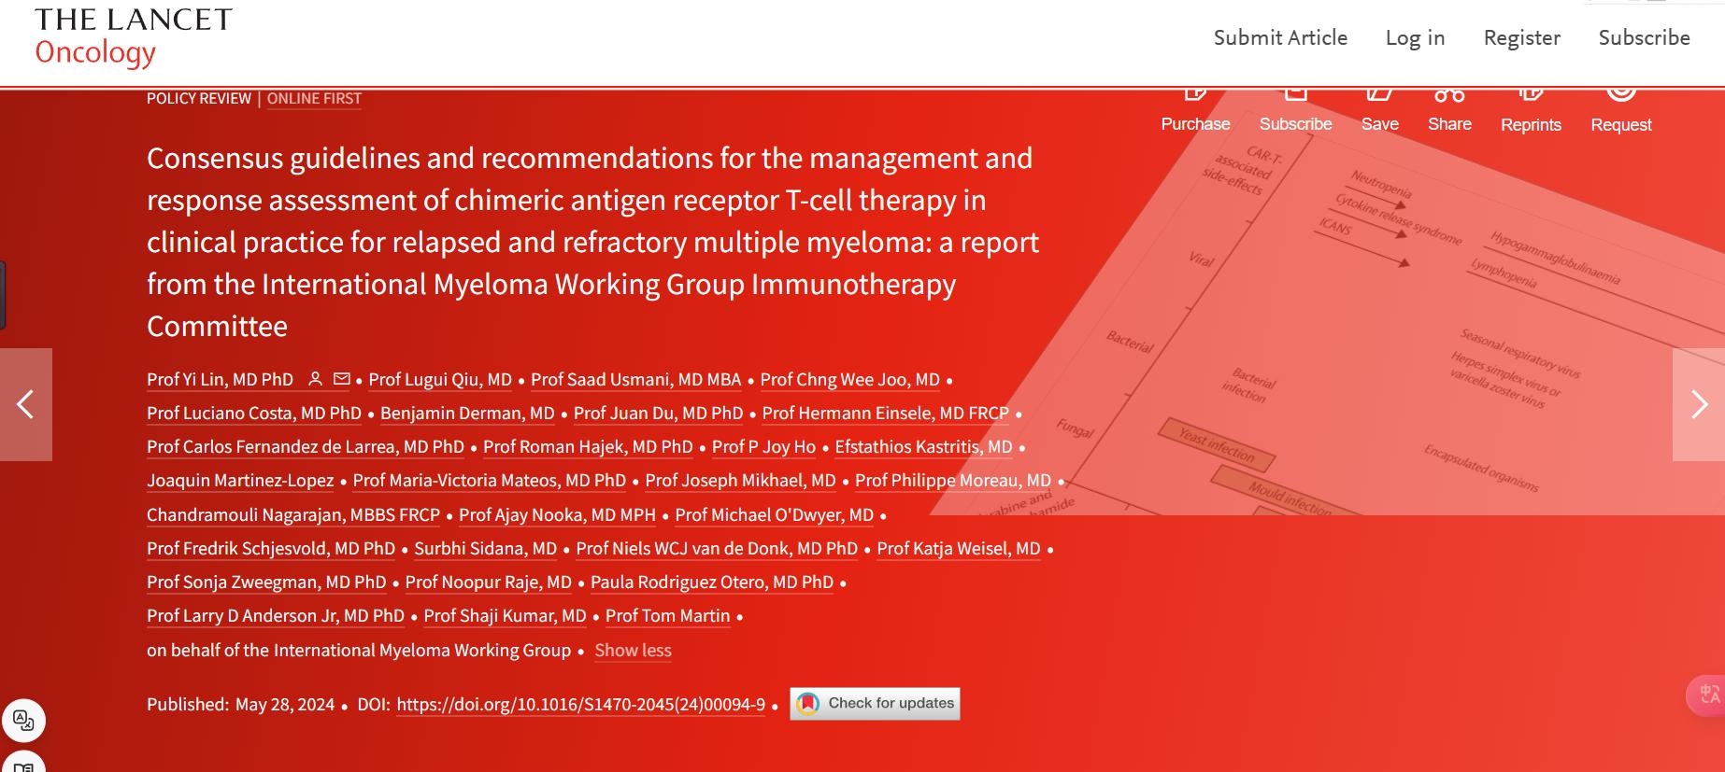Viewport: 1725px width, 772px height.
Task: Open Prof Sonja Zweegman author details
Action: pos(266,582)
